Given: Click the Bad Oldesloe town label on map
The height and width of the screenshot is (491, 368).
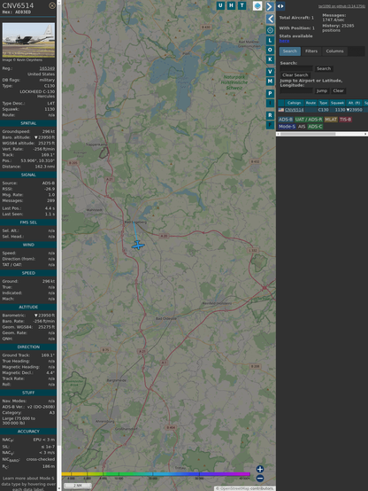Looking at the screenshot, I should (166, 318).
